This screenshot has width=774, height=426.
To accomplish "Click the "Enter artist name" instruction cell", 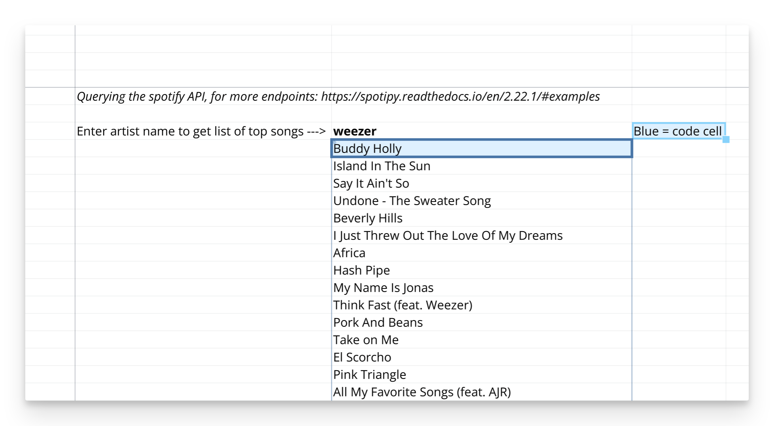I will tap(201, 131).
